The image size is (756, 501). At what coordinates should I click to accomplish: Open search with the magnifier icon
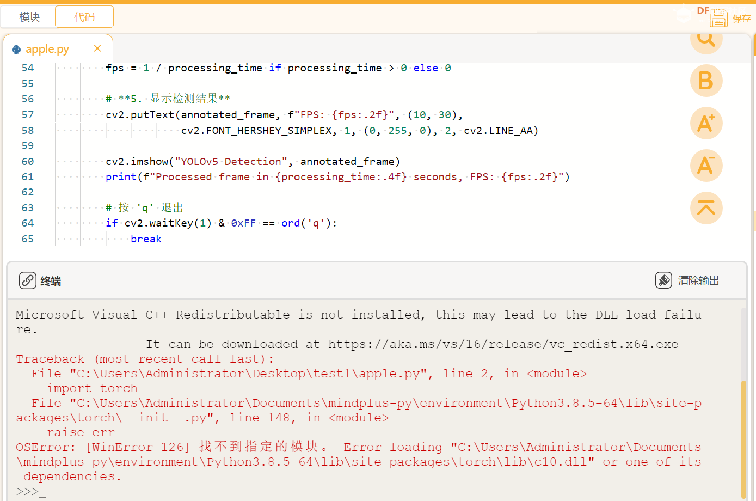[706, 39]
